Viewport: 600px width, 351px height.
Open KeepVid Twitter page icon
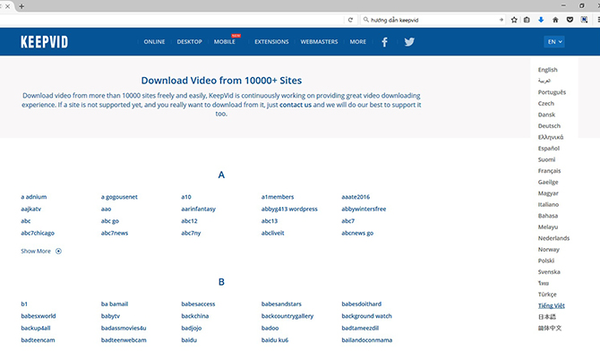tap(409, 42)
